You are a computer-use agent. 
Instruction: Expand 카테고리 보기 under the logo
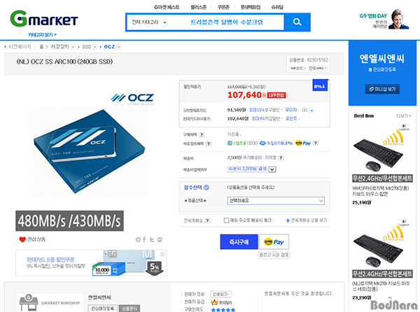pos(43,35)
